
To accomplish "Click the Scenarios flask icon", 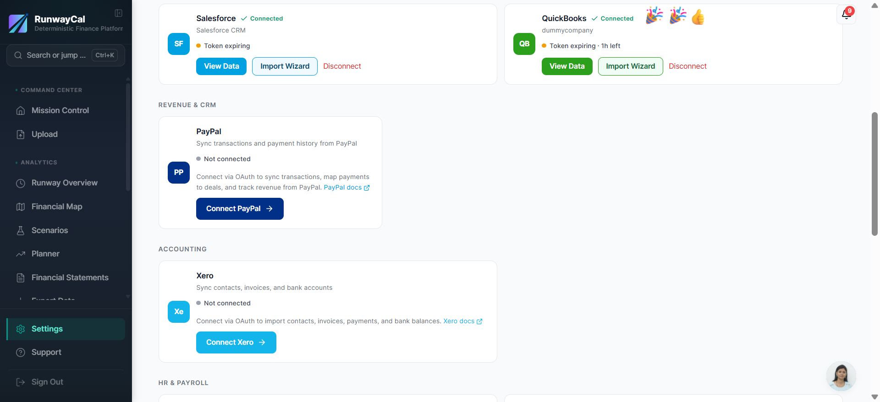I will tap(21, 230).
